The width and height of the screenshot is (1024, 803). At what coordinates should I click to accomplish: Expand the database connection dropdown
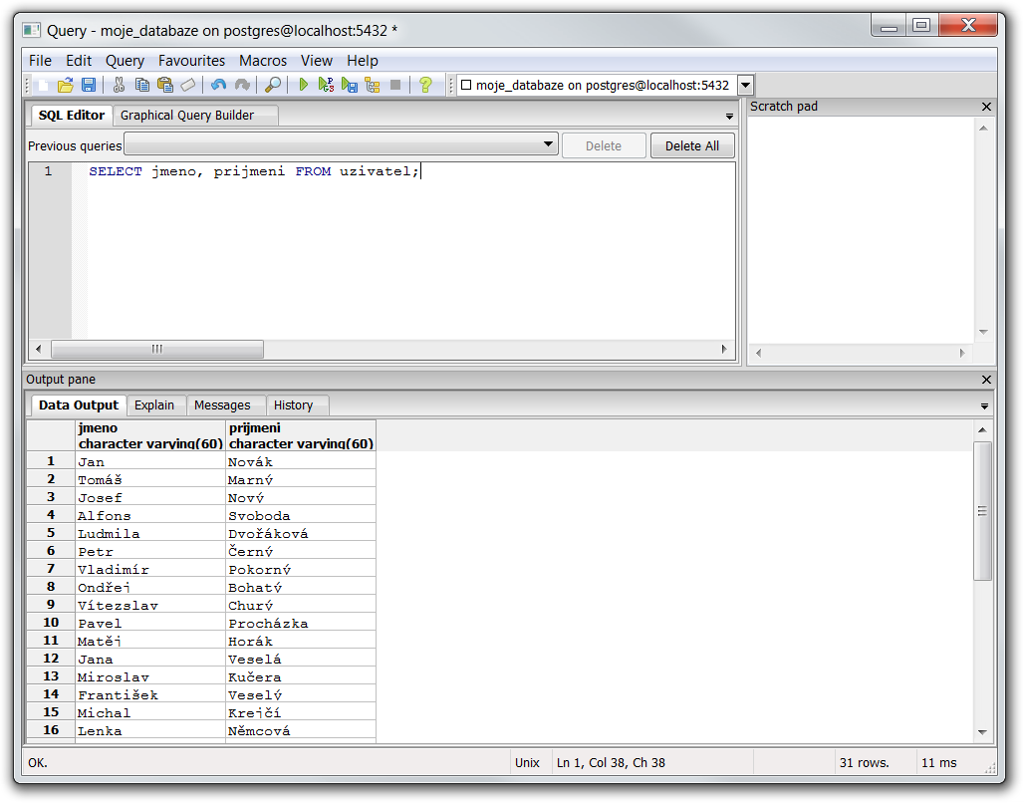[x=745, y=86]
